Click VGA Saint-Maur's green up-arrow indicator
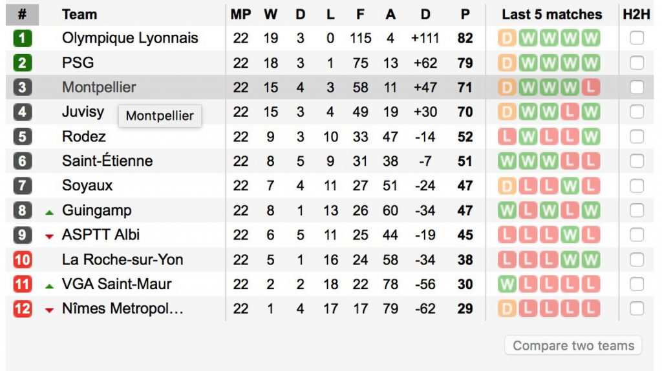The width and height of the screenshot is (662, 371). pos(49,285)
